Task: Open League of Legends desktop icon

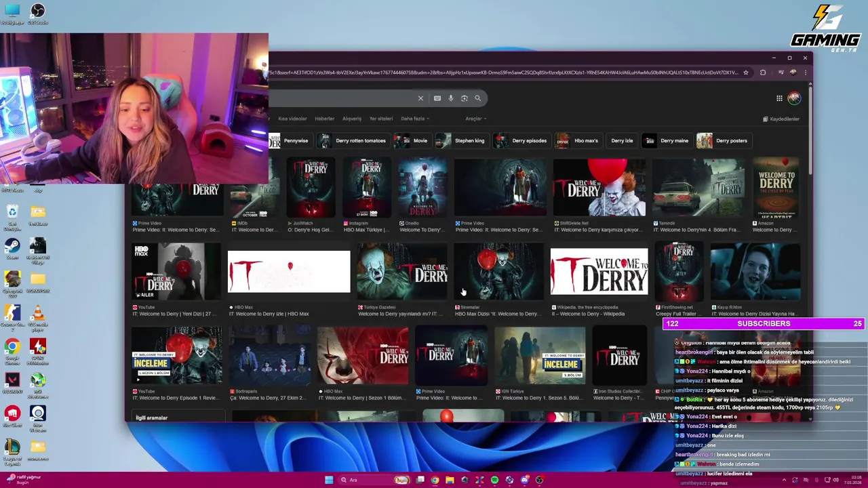Action: click(x=12, y=451)
